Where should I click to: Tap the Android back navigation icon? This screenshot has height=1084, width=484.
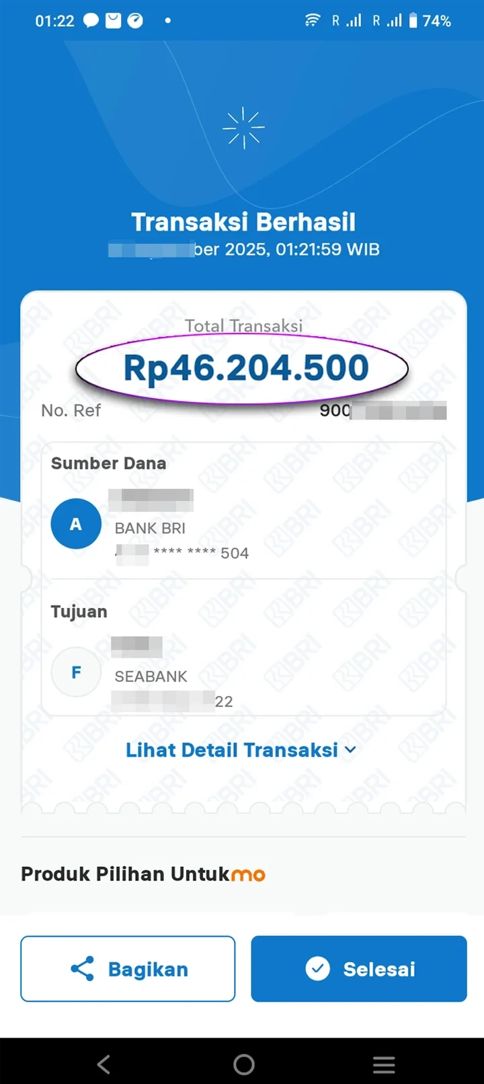click(104, 1064)
